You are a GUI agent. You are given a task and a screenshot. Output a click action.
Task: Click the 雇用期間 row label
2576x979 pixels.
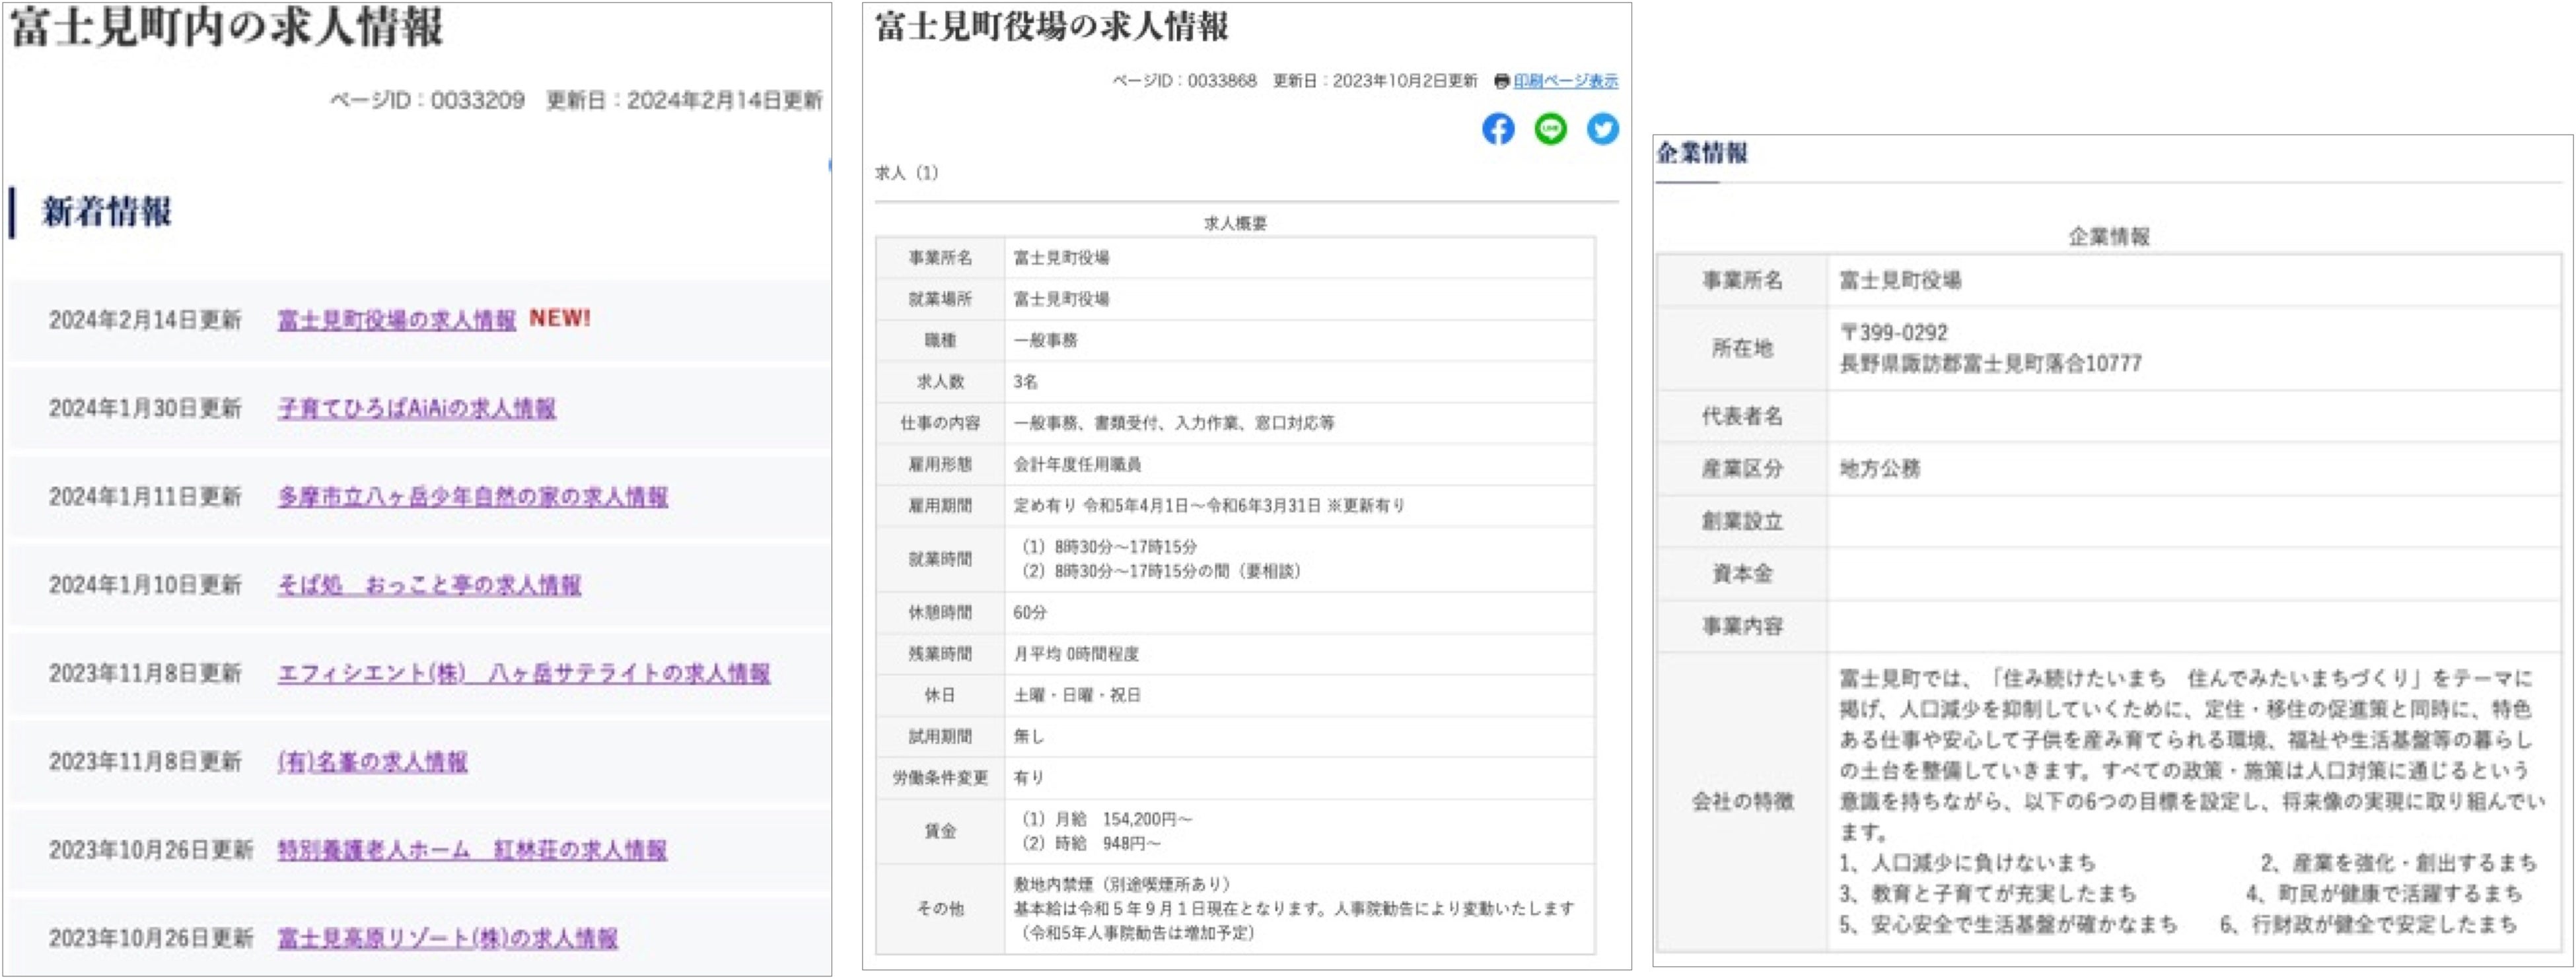(x=939, y=506)
